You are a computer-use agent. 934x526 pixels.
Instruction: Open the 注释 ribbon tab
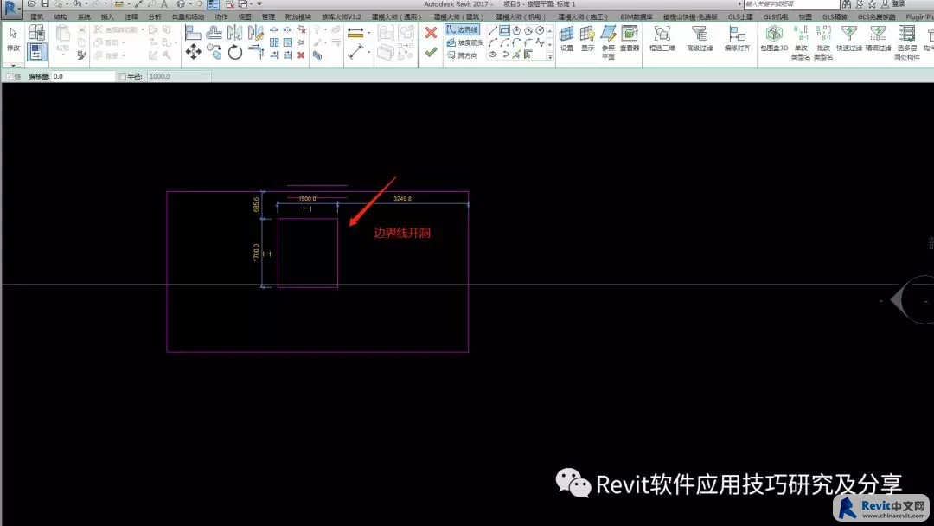(x=131, y=16)
